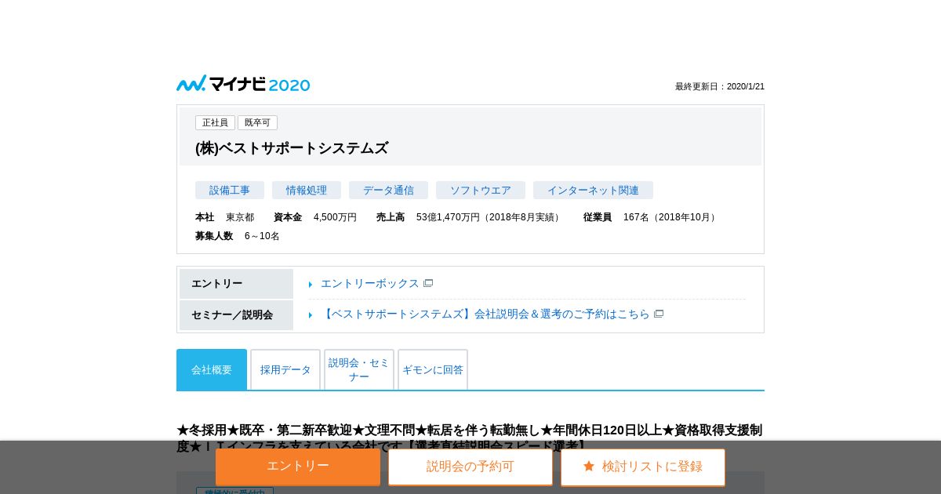Select the 会社概要 tab
The image size is (941, 494).
(x=212, y=369)
